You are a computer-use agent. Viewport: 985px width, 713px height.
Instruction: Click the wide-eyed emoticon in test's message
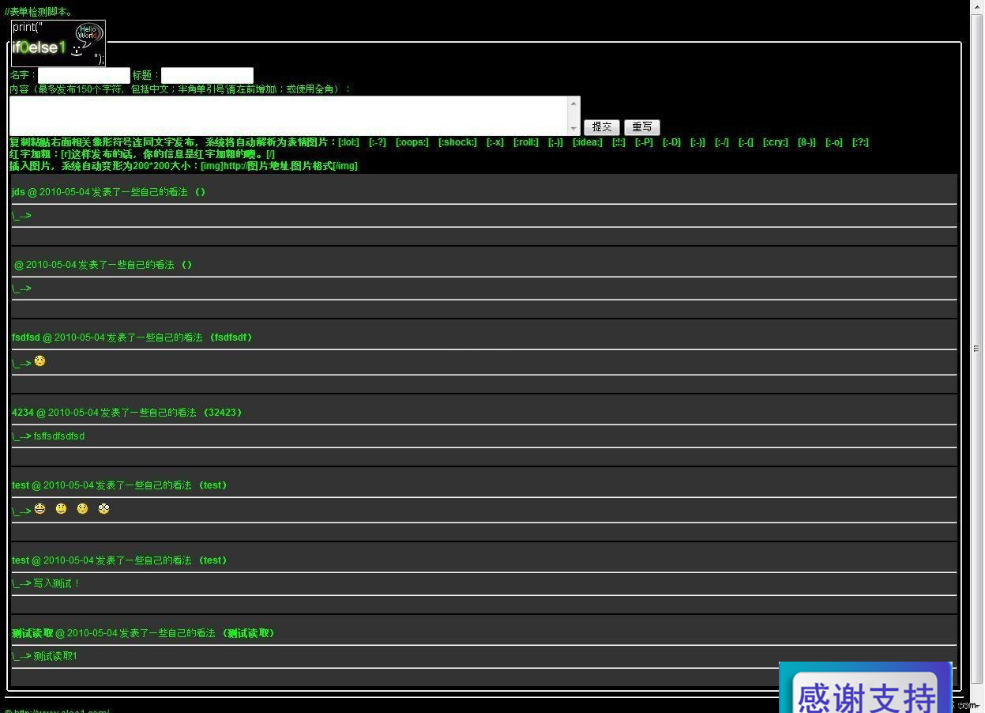click(x=103, y=509)
